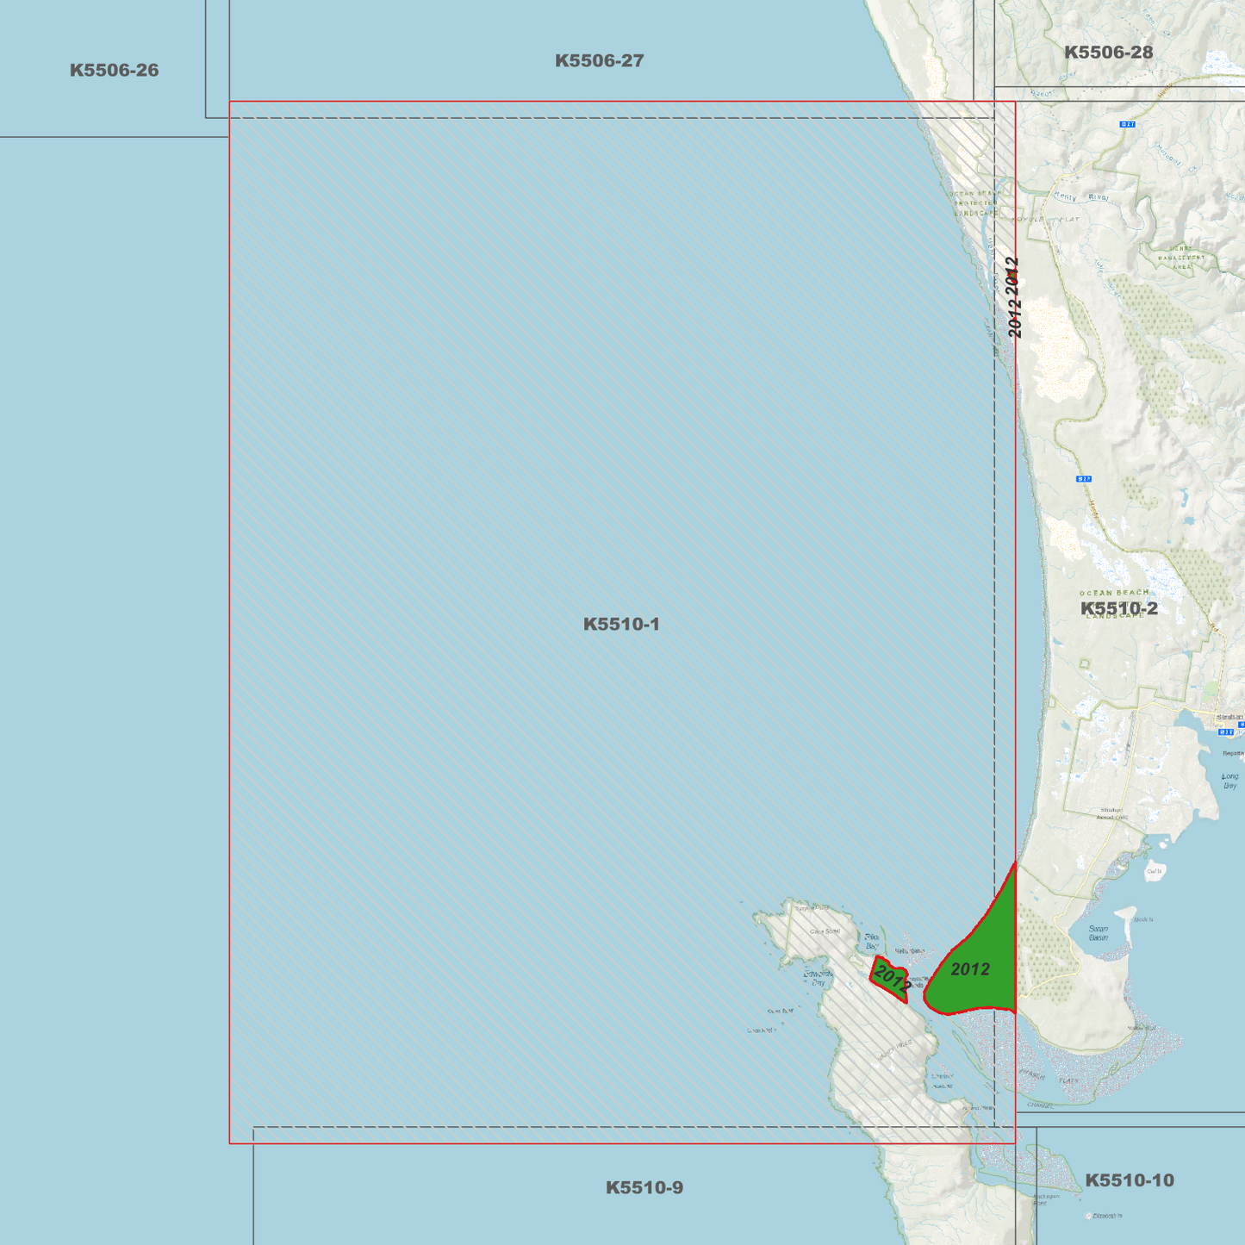
Task: Click the "Elizabeth Is" map label
Action: [x=1107, y=1216]
